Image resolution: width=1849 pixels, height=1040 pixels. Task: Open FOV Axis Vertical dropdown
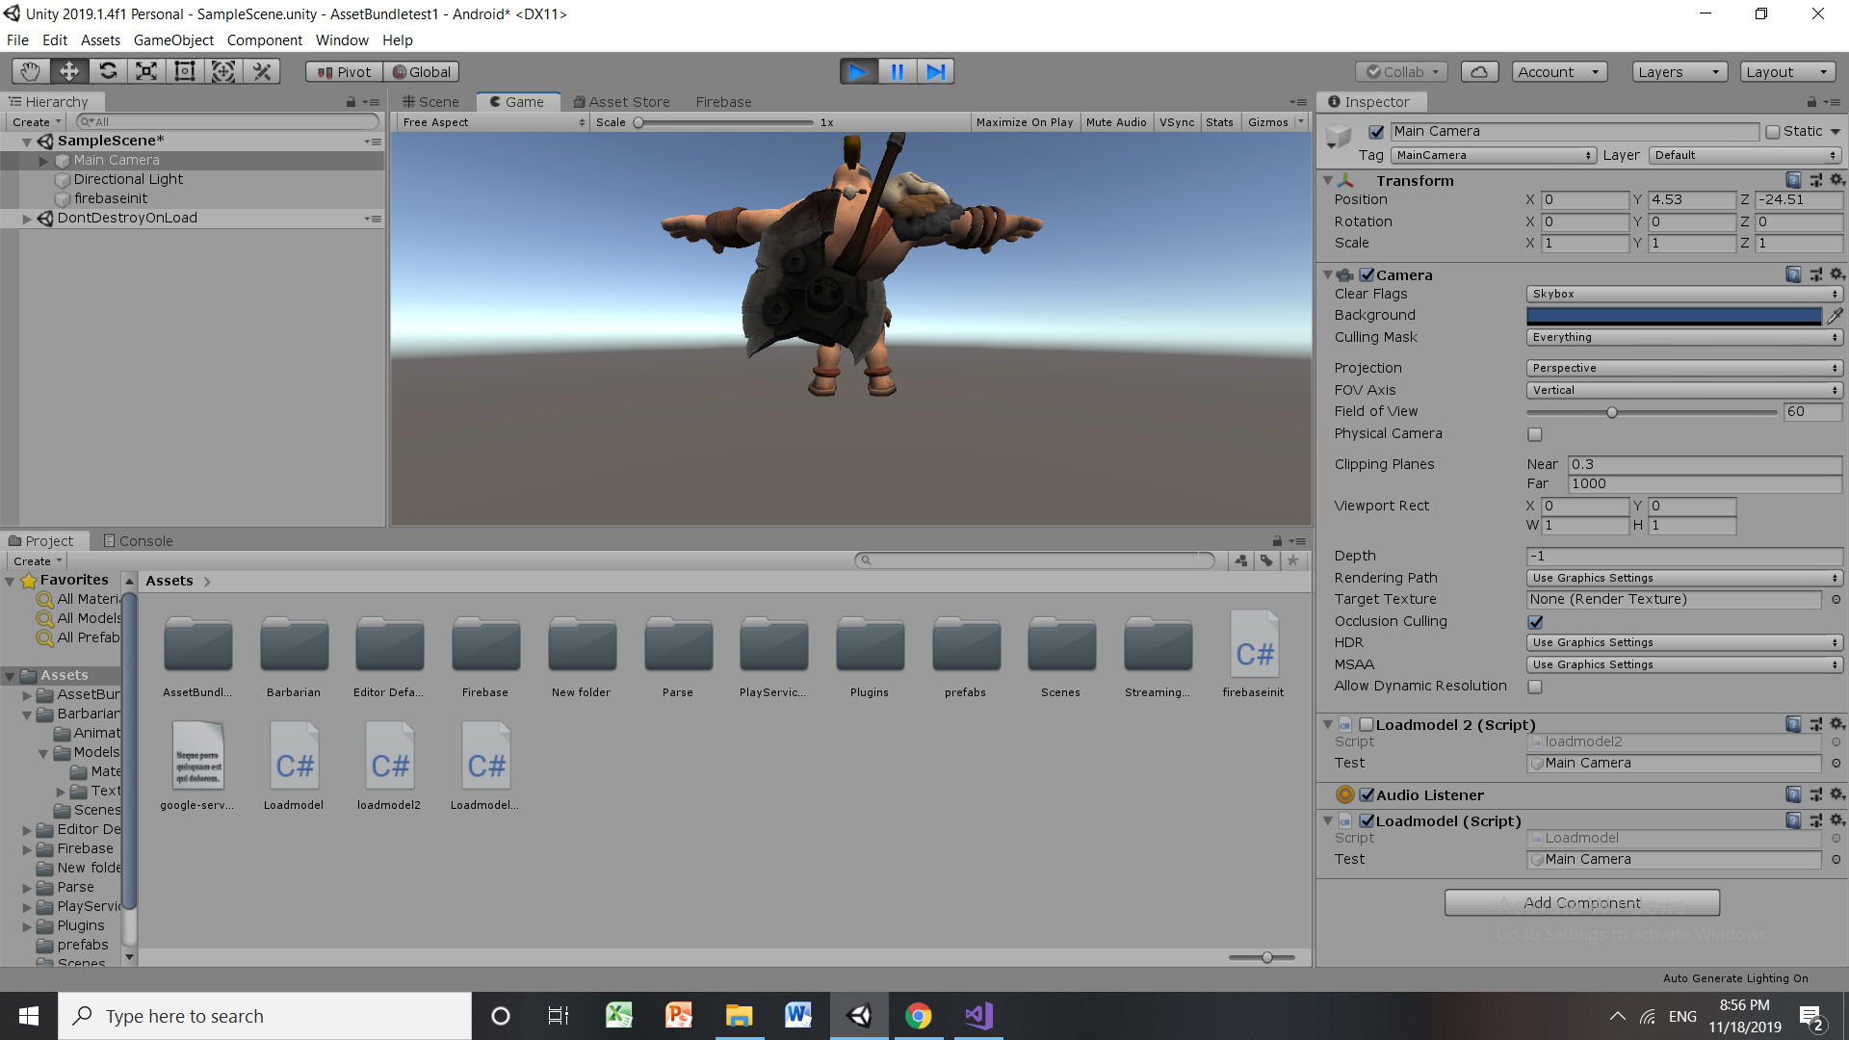pyautogui.click(x=1684, y=390)
